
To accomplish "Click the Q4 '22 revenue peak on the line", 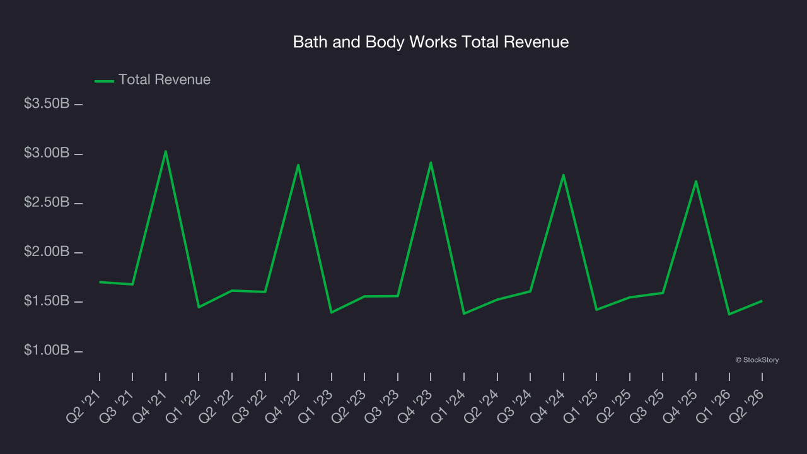I will tap(298, 165).
